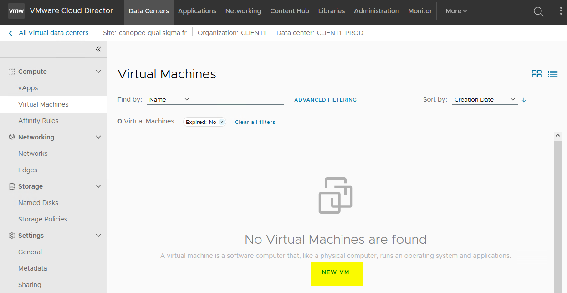Image resolution: width=567 pixels, height=293 pixels.
Task: Open the Administration tab
Action: pos(376,11)
